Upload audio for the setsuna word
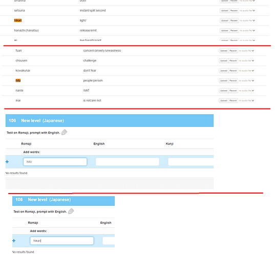Screen dimensions: 275x256 coord(224,11)
